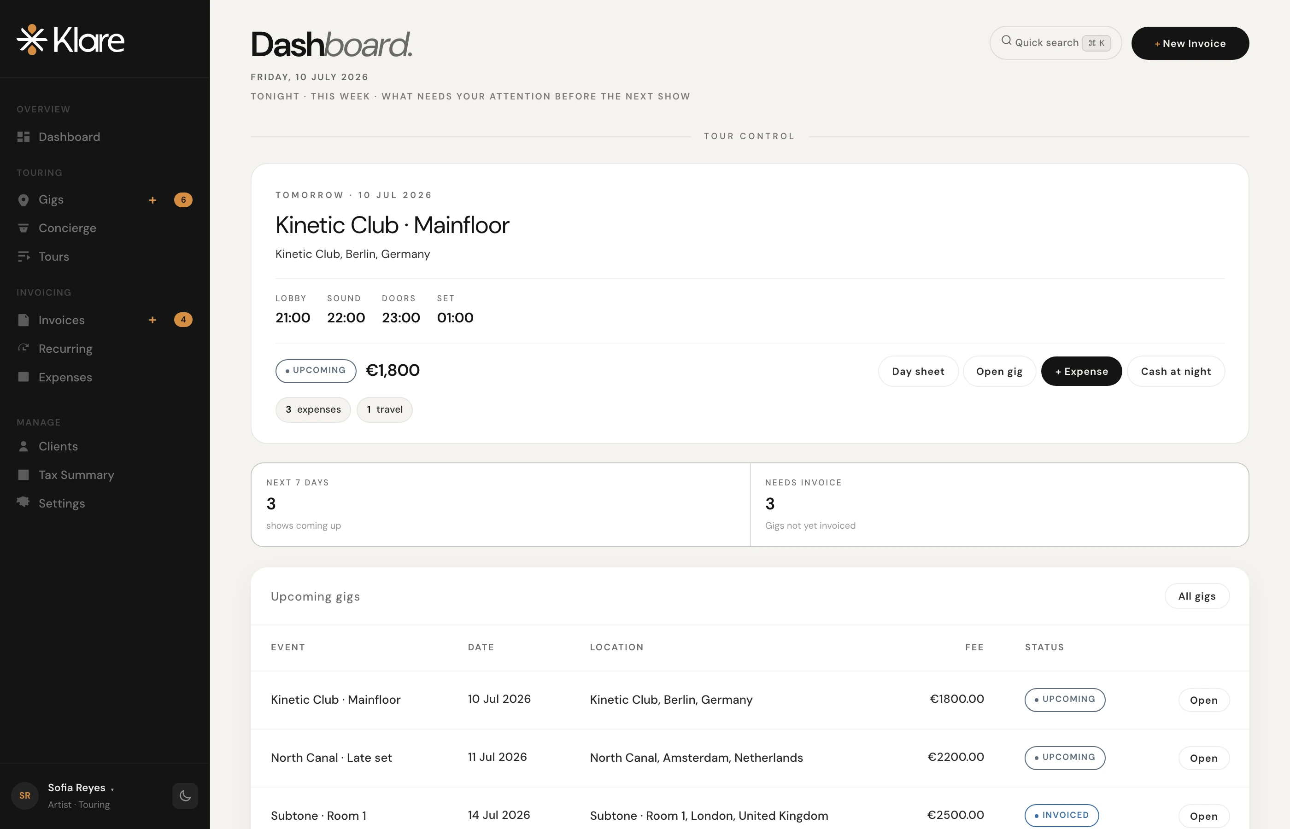Image resolution: width=1290 pixels, height=829 pixels.
Task: Expand the Sofia Reyes account menu
Action: coord(81,788)
